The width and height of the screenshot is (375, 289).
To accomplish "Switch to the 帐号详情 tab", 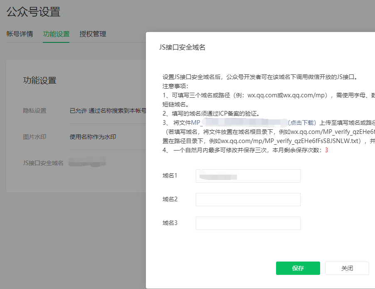I will (x=20, y=34).
